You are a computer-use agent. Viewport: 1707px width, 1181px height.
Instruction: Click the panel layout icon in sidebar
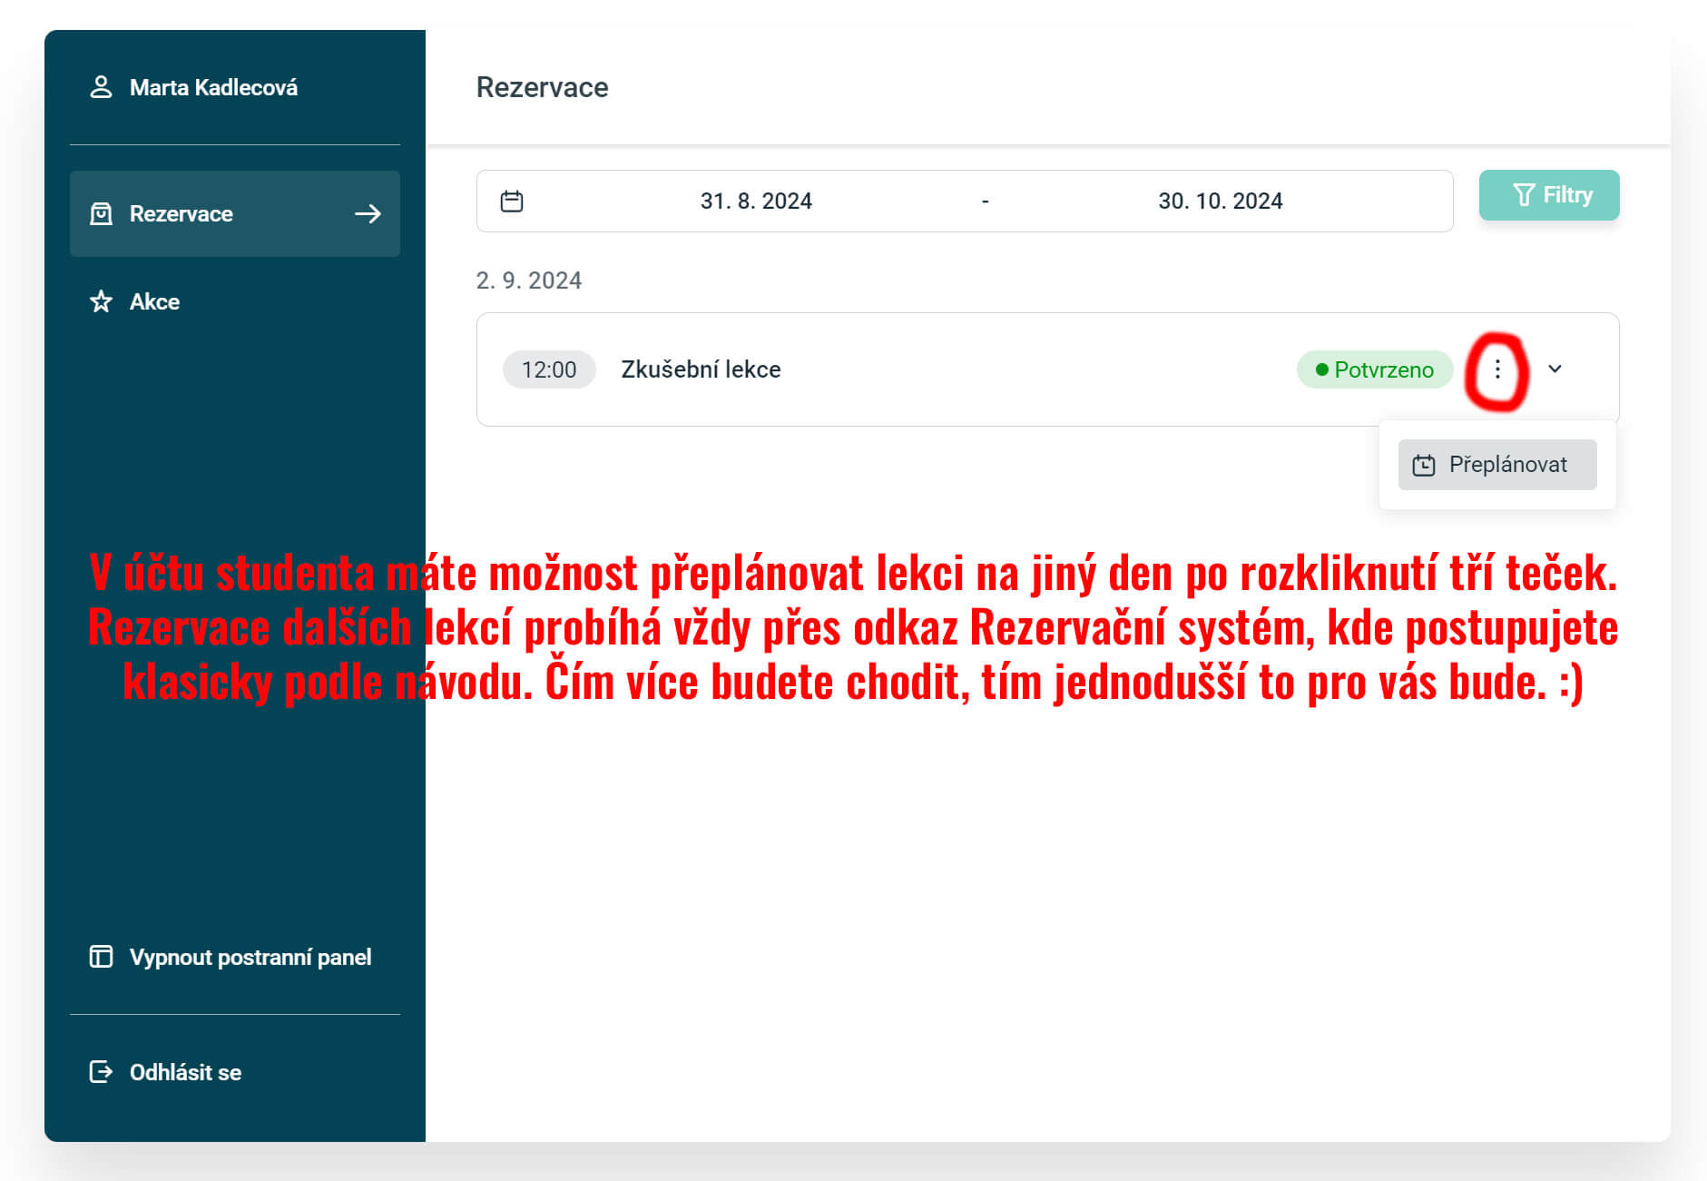point(101,957)
